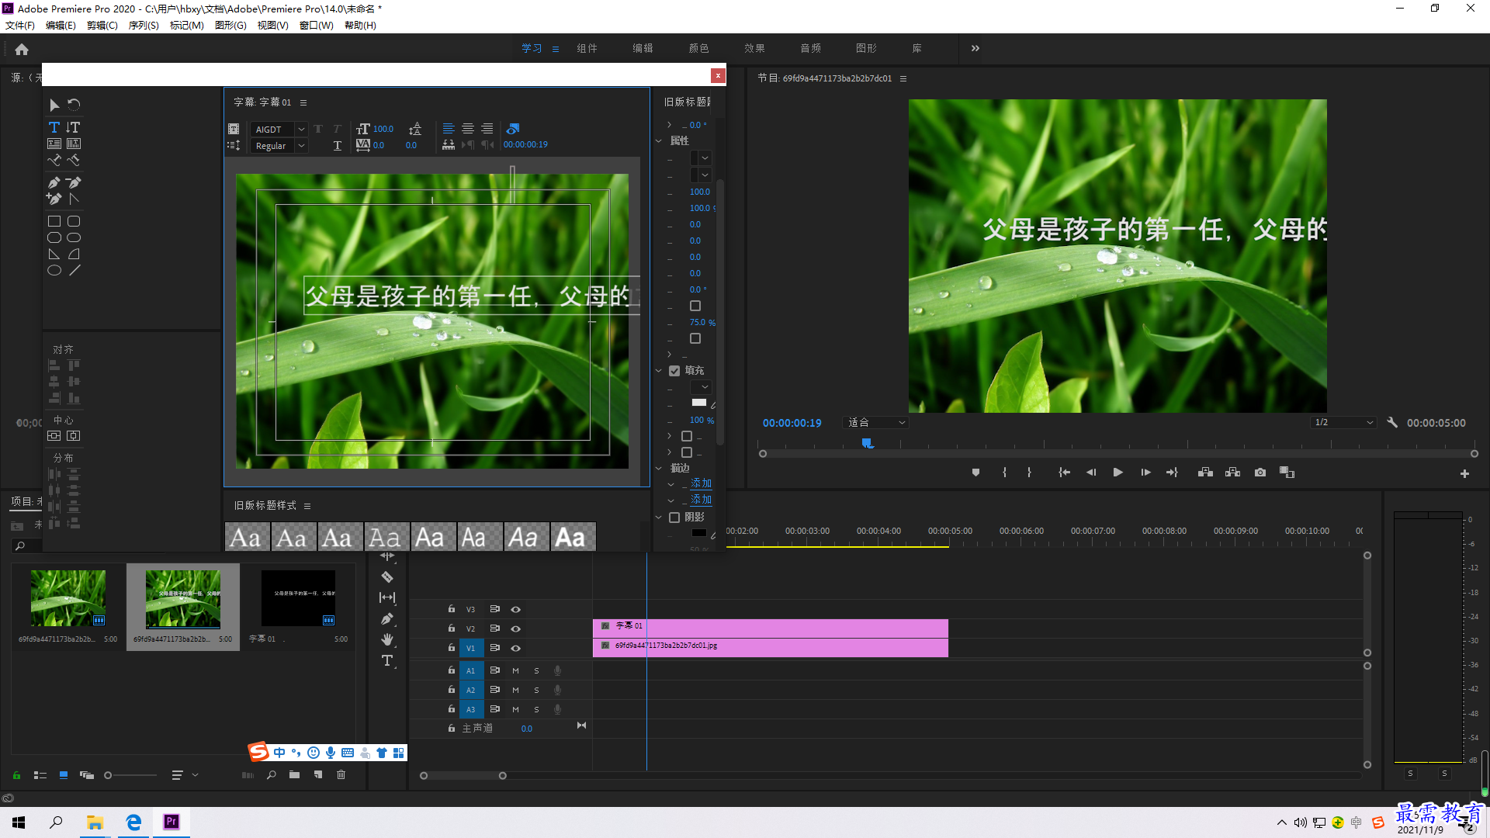Select the horizontal Type tool
The width and height of the screenshot is (1490, 838).
[54, 127]
